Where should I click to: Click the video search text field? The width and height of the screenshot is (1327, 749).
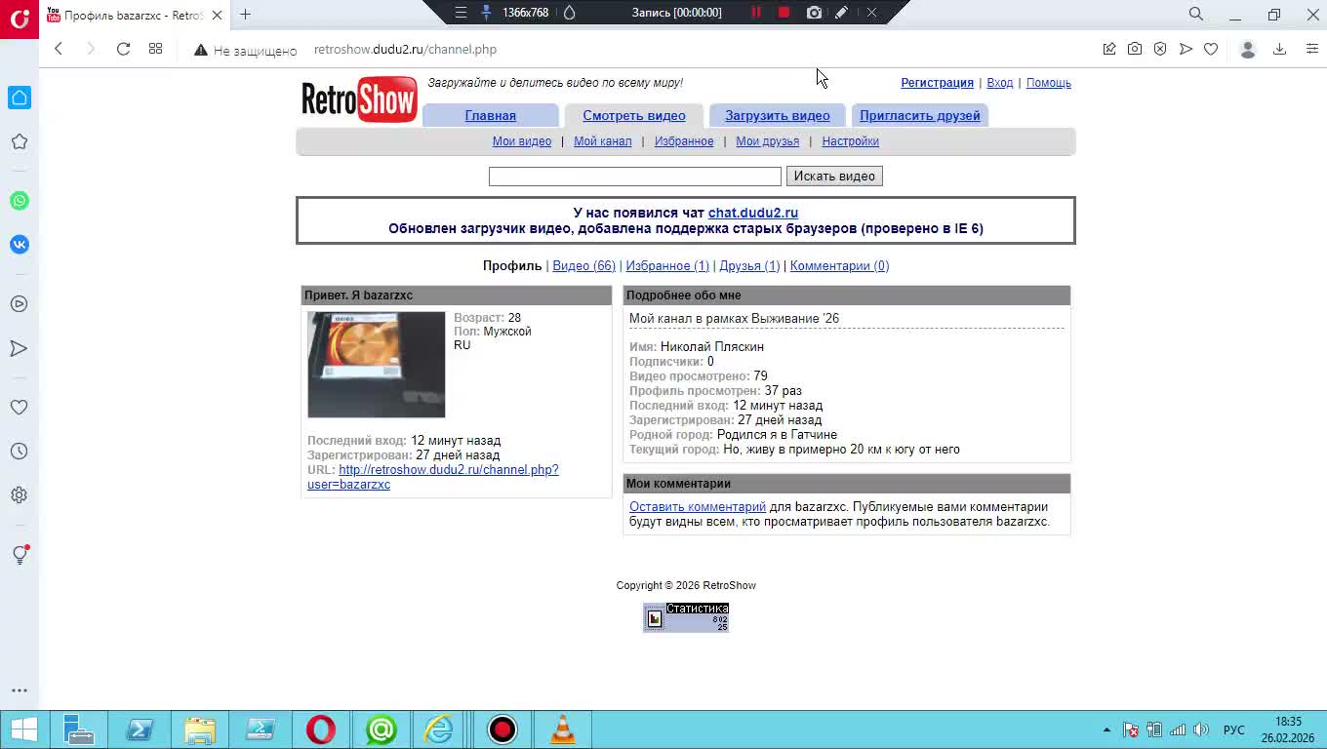[634, 177]
